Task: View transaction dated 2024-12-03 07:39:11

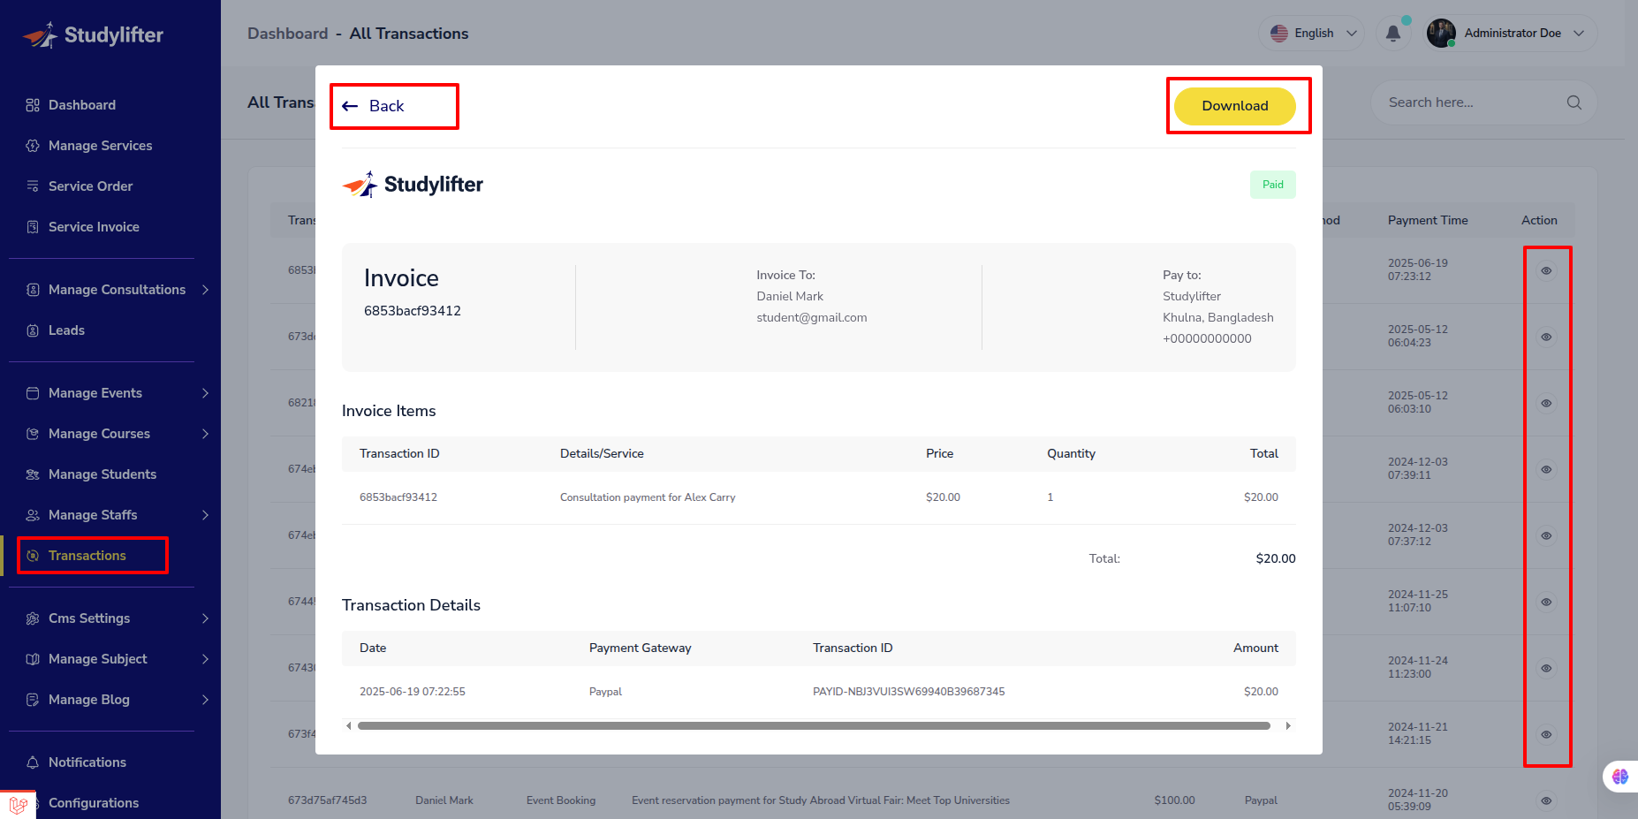Action: pos(1546,470)
